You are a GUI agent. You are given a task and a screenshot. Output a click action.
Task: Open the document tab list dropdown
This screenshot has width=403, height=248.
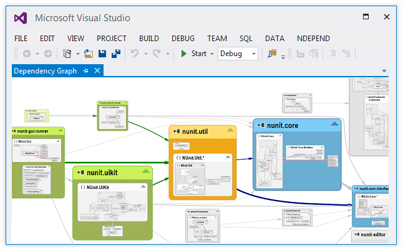click(384, 71)
